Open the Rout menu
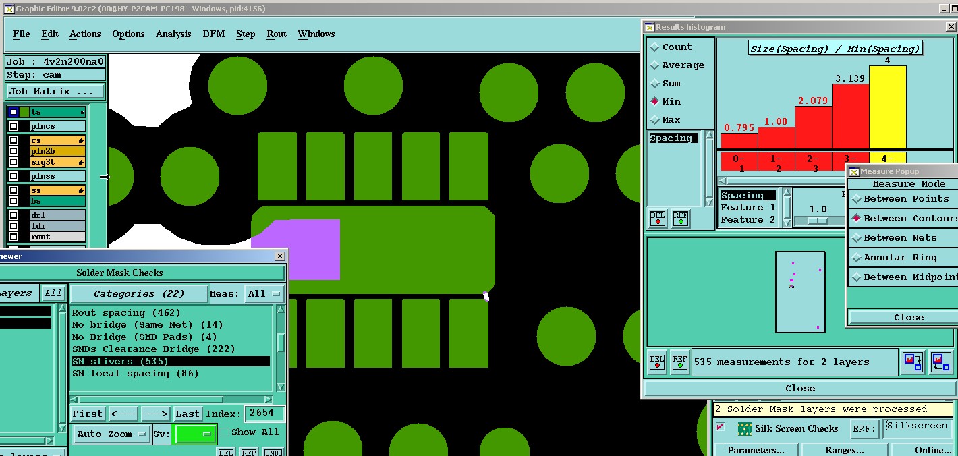958x456 pixels. [277, 34]
